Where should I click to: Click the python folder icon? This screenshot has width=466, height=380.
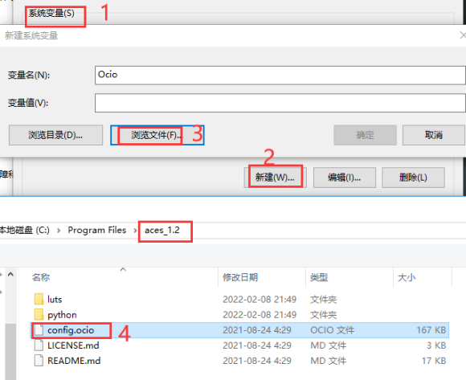39,315
